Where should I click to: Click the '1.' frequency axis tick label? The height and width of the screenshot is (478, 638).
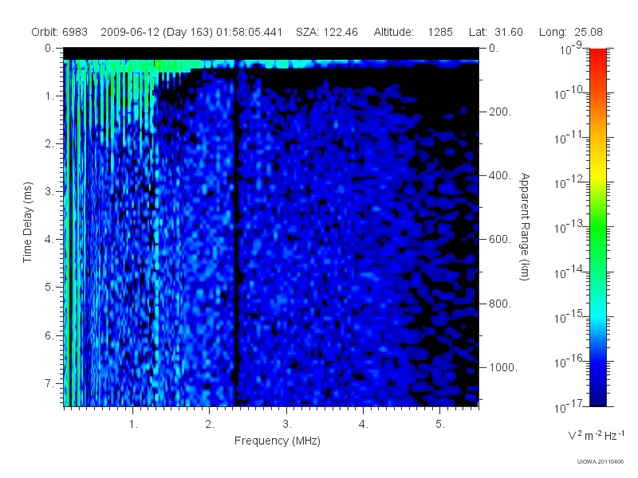(133, 425)
